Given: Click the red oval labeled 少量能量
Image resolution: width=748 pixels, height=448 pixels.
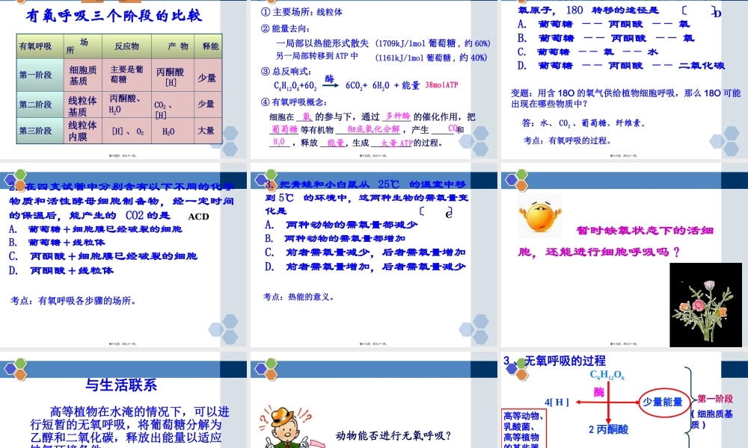Looking at the screenshot, I should coord(663,402).
